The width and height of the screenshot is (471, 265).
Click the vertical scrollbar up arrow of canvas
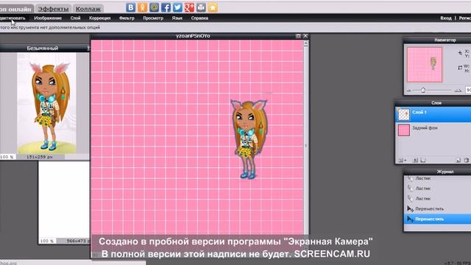pos(306,43)
